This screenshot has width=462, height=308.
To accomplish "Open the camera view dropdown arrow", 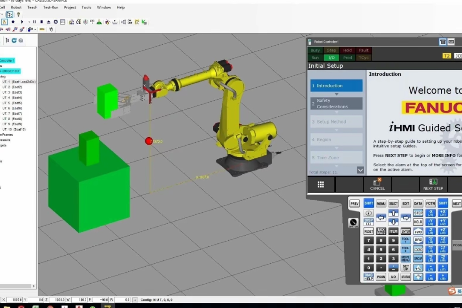I will (35, 29).
